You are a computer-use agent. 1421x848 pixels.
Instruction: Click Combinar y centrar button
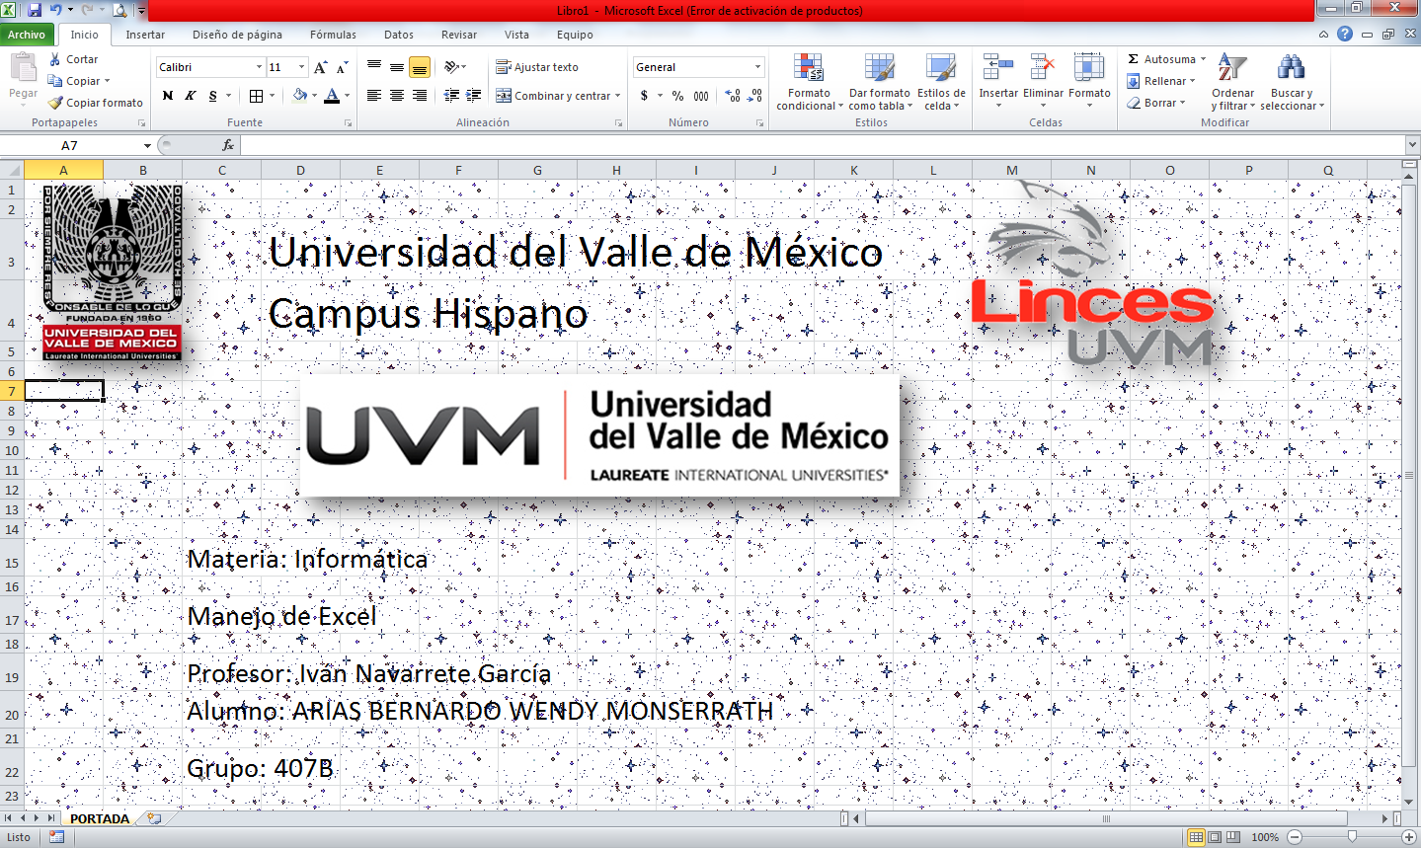pos(553,96)
